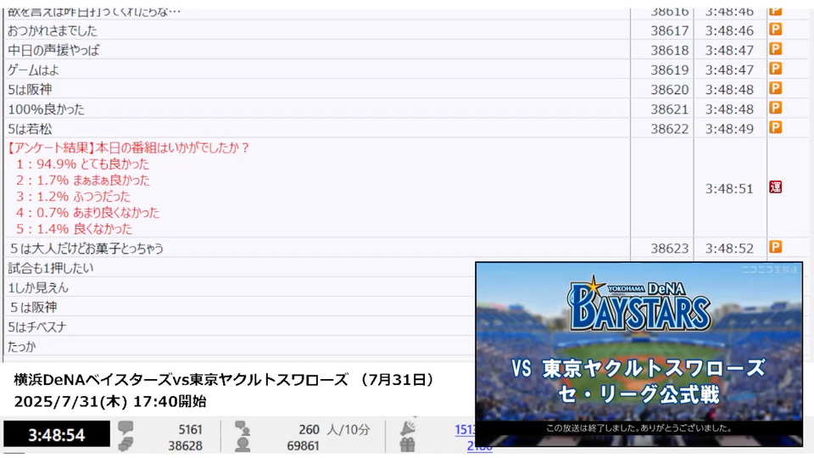The image size is (814, 458).
Task: Select the comment 1しか見えん
Action: pyautogui.click(x=38, y=288)
